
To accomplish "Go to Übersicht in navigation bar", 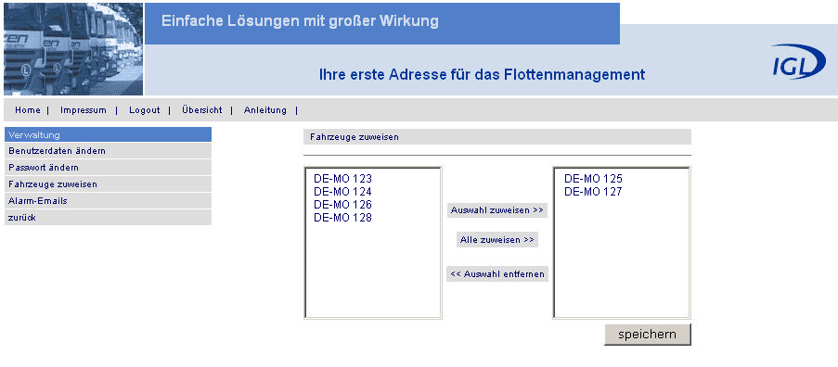I will coord(202,110).
